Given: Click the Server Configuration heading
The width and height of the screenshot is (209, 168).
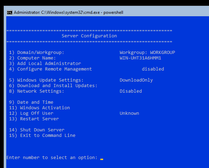Looking at the screenshot, I should coord(89,36).
